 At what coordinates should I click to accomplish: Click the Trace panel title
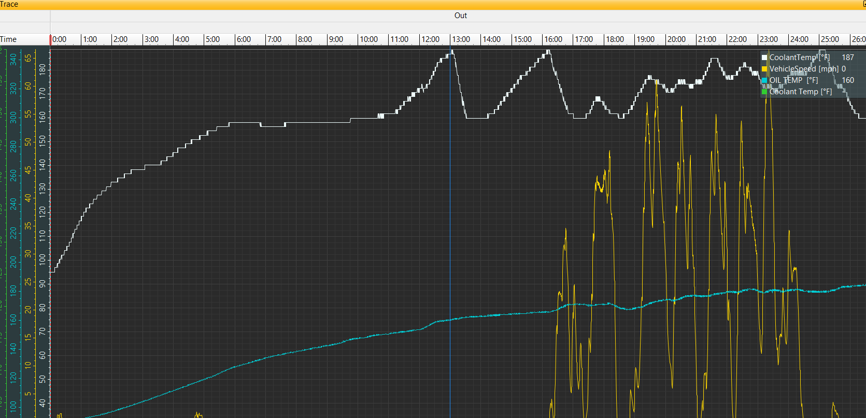[9, 4]
